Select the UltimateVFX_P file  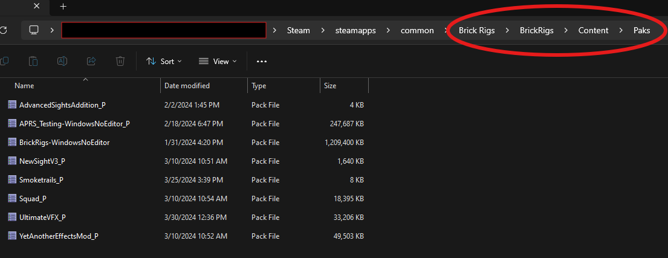tap(42, 217)
